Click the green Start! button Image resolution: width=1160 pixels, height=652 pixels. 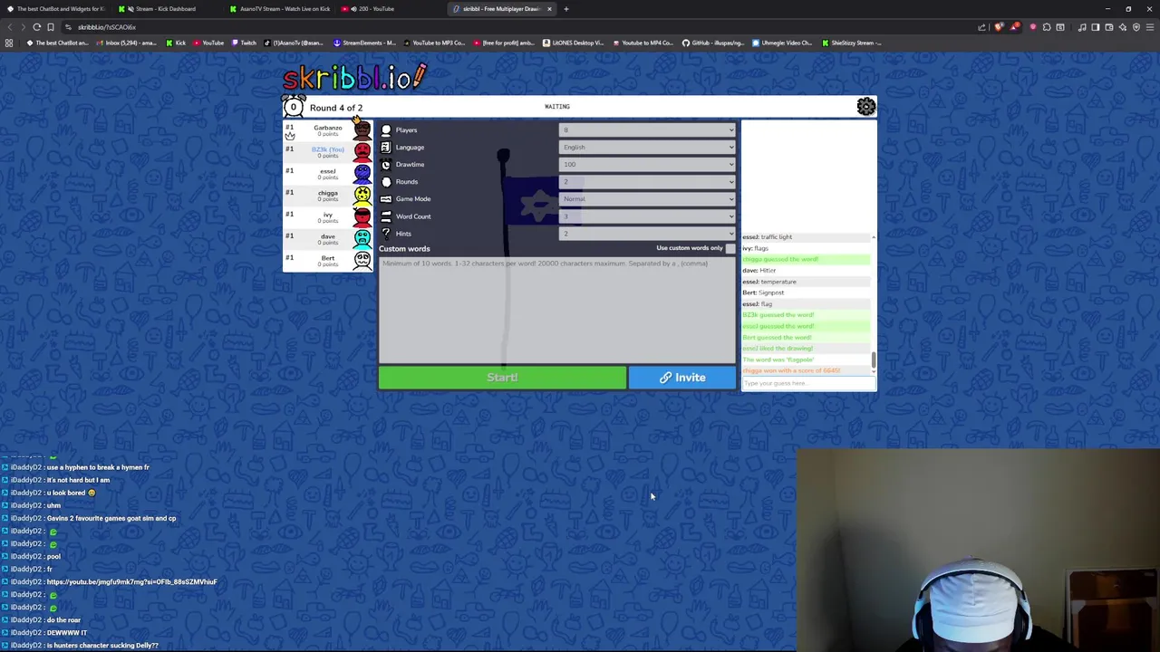pos(502,378)
